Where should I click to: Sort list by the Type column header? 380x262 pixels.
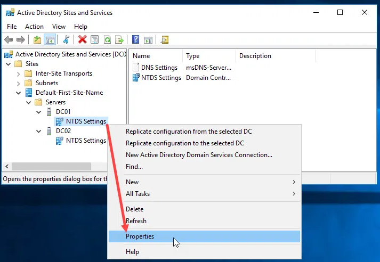pos(209,56)
